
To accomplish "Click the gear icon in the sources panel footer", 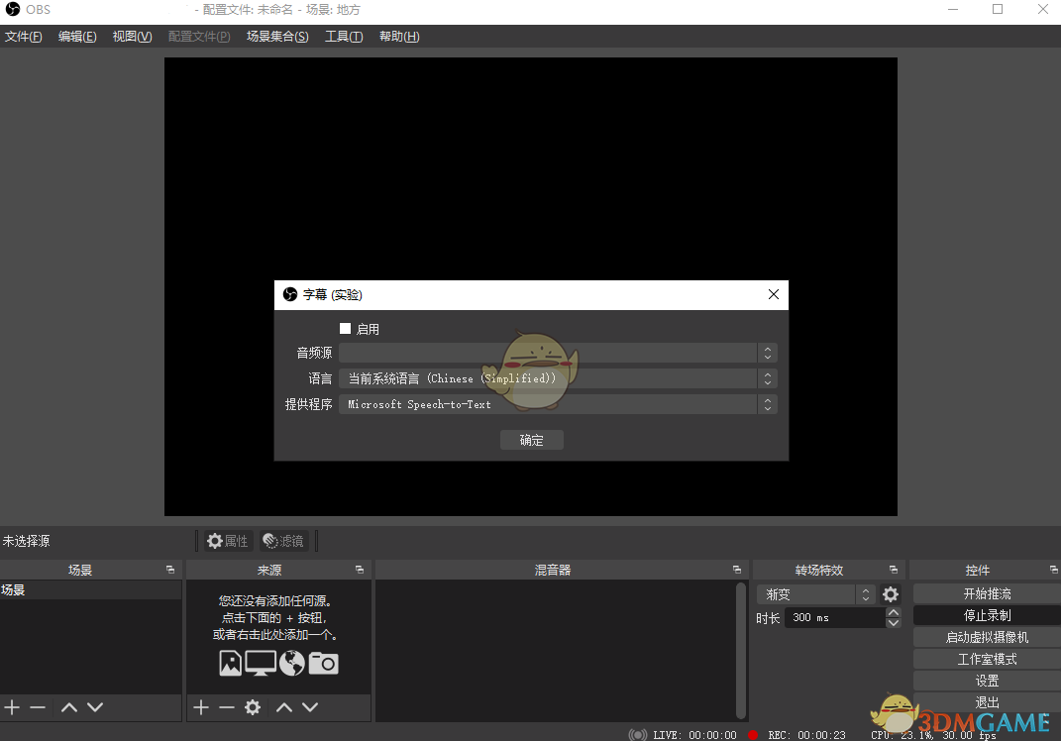I will (x=253, y=707).
